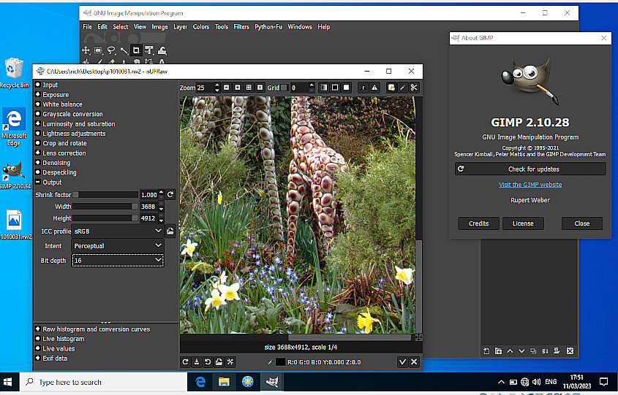
Task: Open the Intent Perceptual dropdown
Action: click(117, 246)
